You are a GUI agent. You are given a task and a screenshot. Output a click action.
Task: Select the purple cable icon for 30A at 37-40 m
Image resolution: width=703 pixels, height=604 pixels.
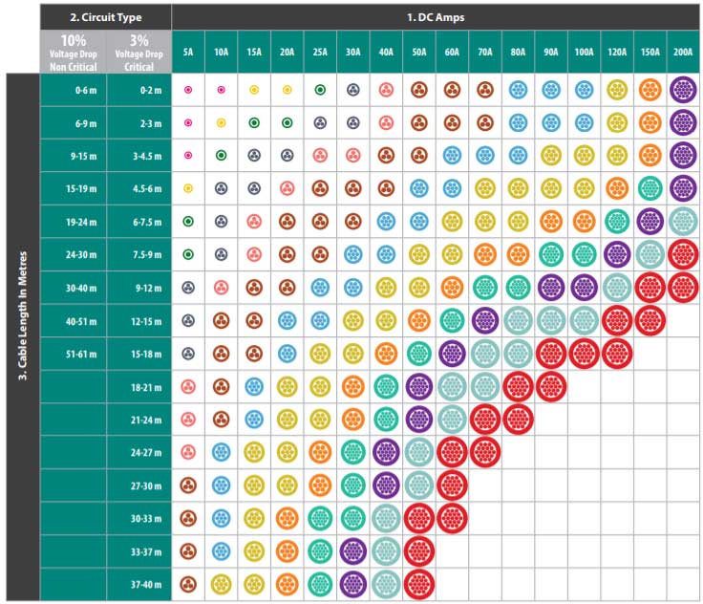(353, 584)
